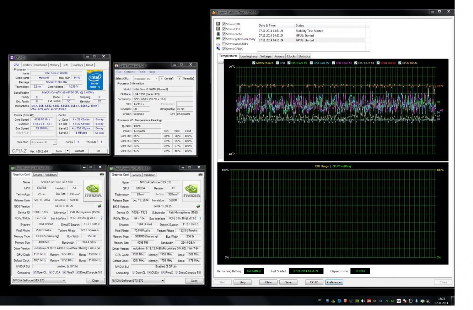
Task: Toggle the GPU1 Diode graph checkbox
Action: [x=378, y=63]
